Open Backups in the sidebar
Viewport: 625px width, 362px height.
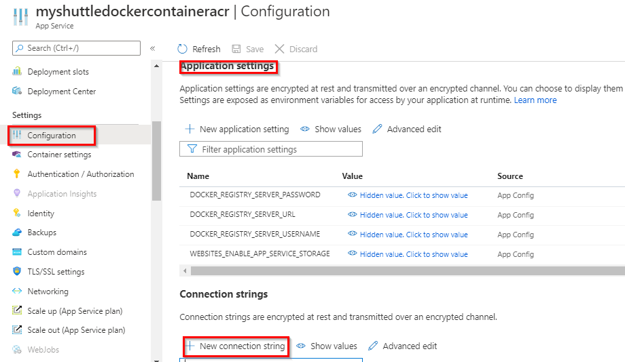point(42,233)
